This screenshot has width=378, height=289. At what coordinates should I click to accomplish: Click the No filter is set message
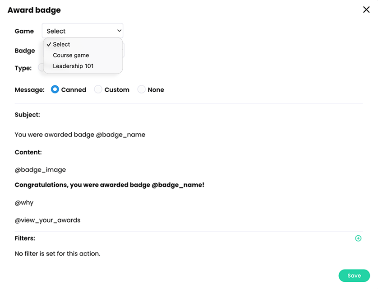57,254
